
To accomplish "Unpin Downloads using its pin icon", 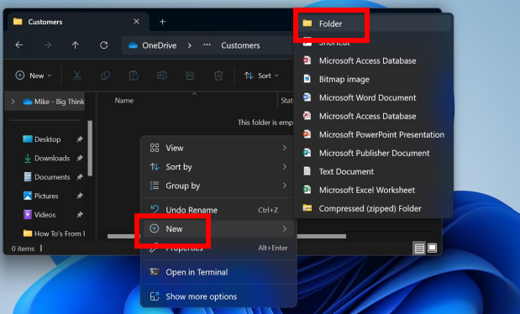I will click(x=80, y=158).
